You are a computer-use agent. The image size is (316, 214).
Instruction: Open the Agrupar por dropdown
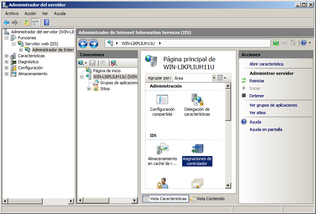tap(214, 78)
